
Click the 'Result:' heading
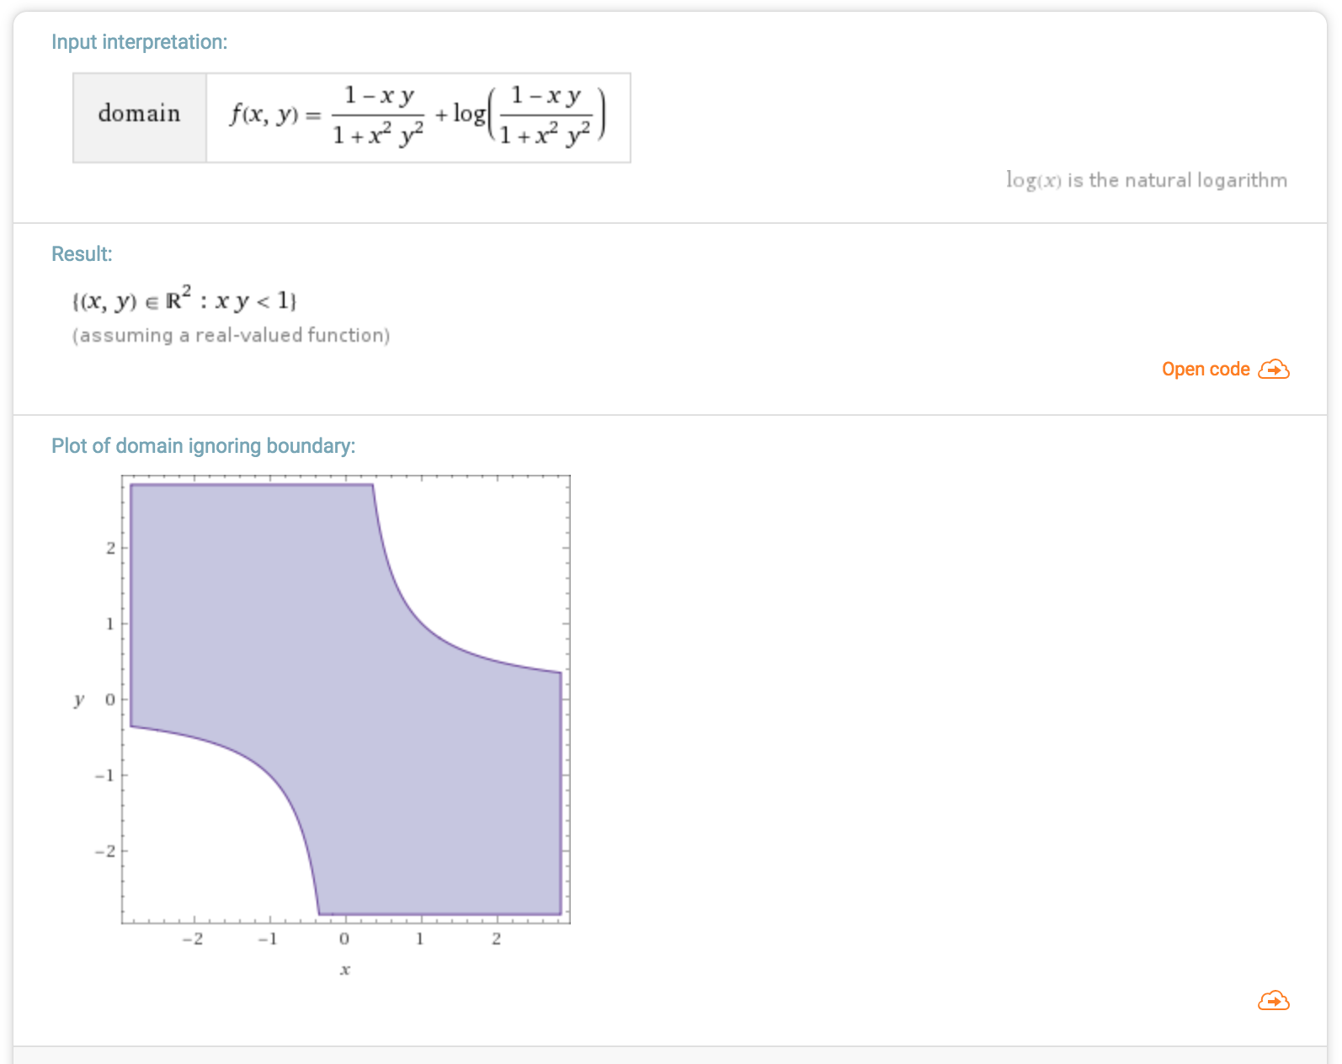[x=82, y=254]
